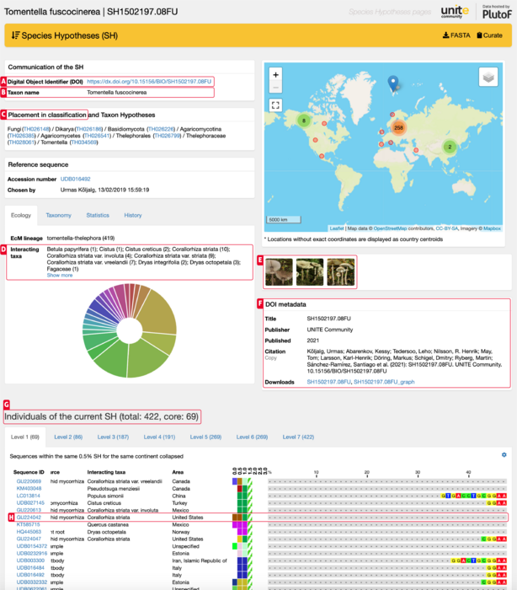The width and height of the screenshot is (517, 590).
Task: Open the map layers control
Action: click(x=488, y=78)
